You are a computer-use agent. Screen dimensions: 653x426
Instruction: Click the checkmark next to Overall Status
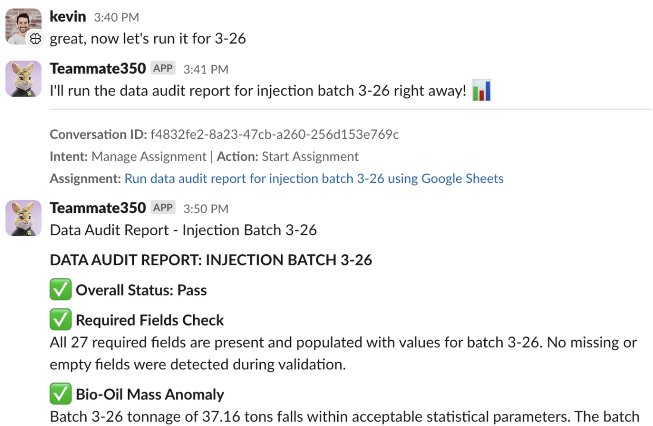point(60,289)
